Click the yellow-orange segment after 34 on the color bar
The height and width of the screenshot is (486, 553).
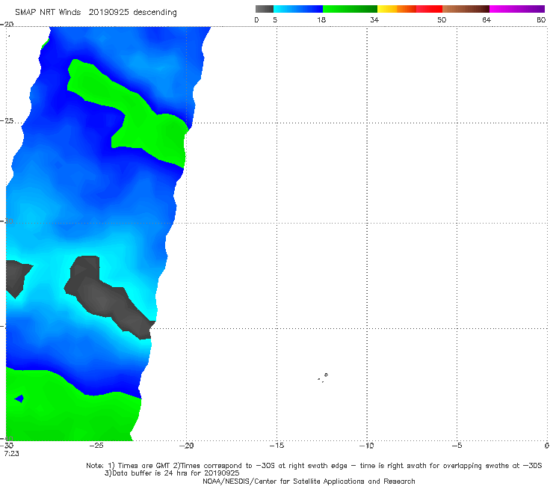(397, 9)
